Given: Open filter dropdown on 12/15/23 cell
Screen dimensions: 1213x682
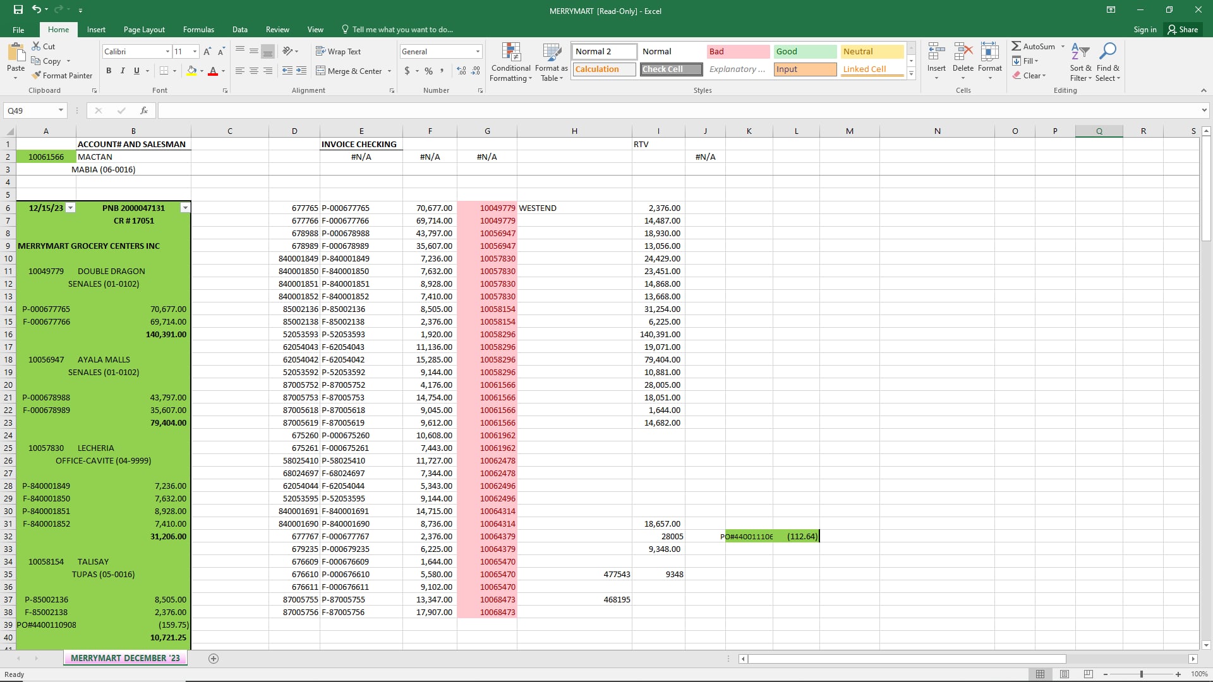Looking at the screenshot, I should [71, 208].
